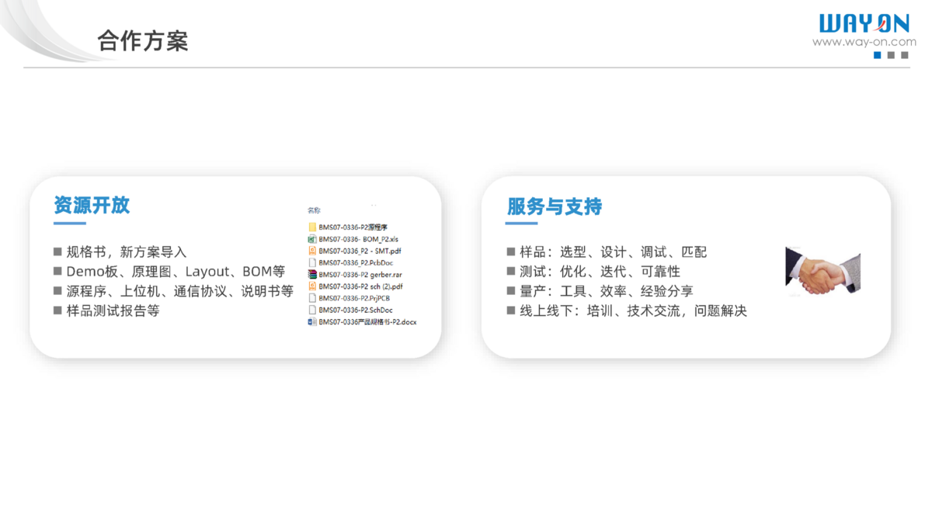Select the BMS07-0336-P2.PrjPCB file name

click(x=354, y=298)
